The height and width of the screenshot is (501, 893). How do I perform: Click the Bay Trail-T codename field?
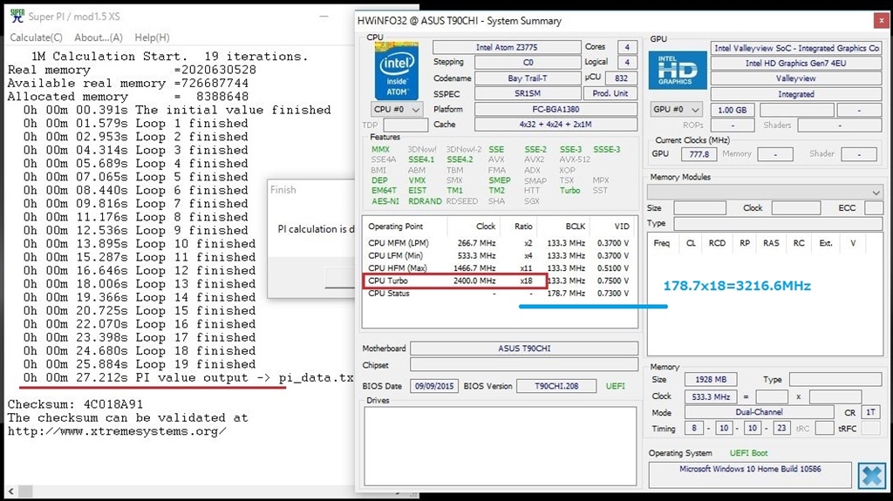pos(528,78)
